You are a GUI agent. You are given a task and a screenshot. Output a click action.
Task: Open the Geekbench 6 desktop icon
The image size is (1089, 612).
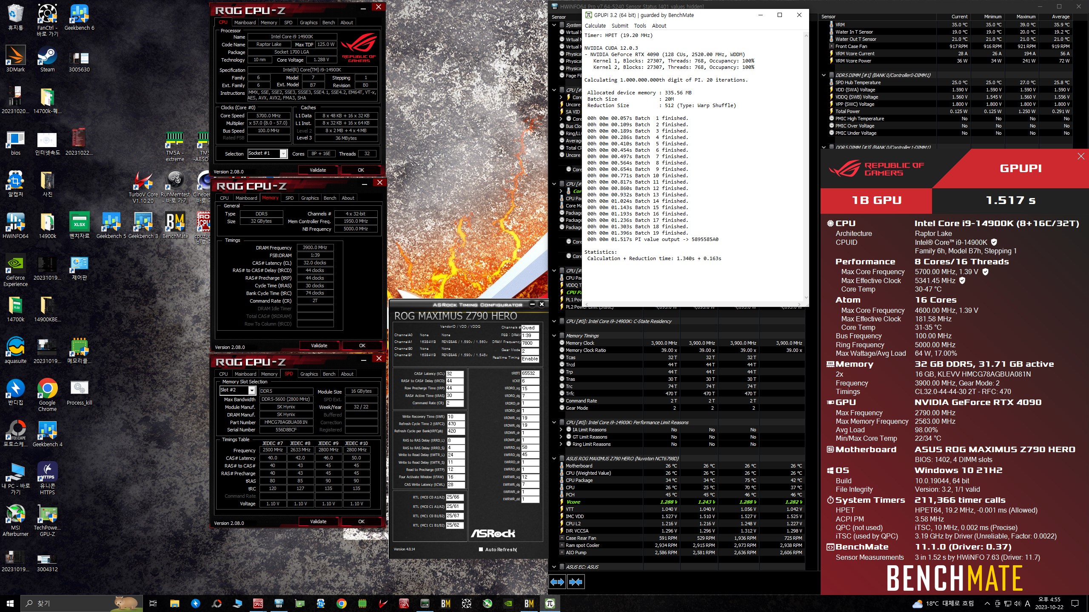79,17
